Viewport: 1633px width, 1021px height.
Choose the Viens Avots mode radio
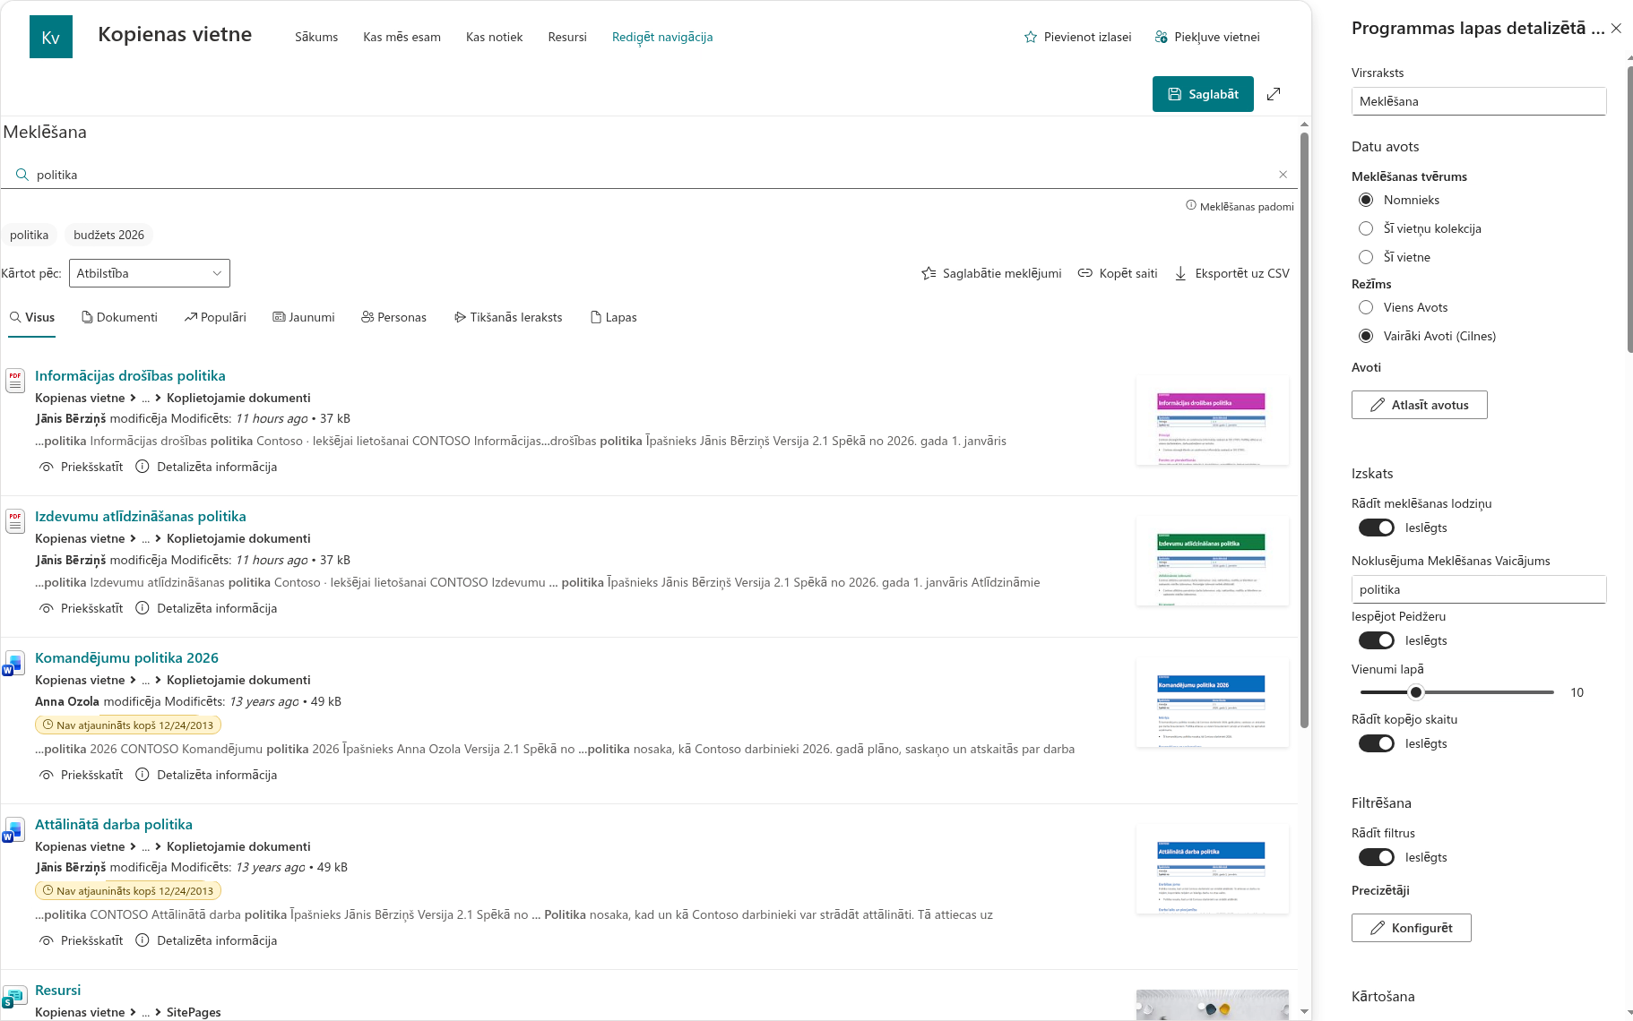point(1366,307)
